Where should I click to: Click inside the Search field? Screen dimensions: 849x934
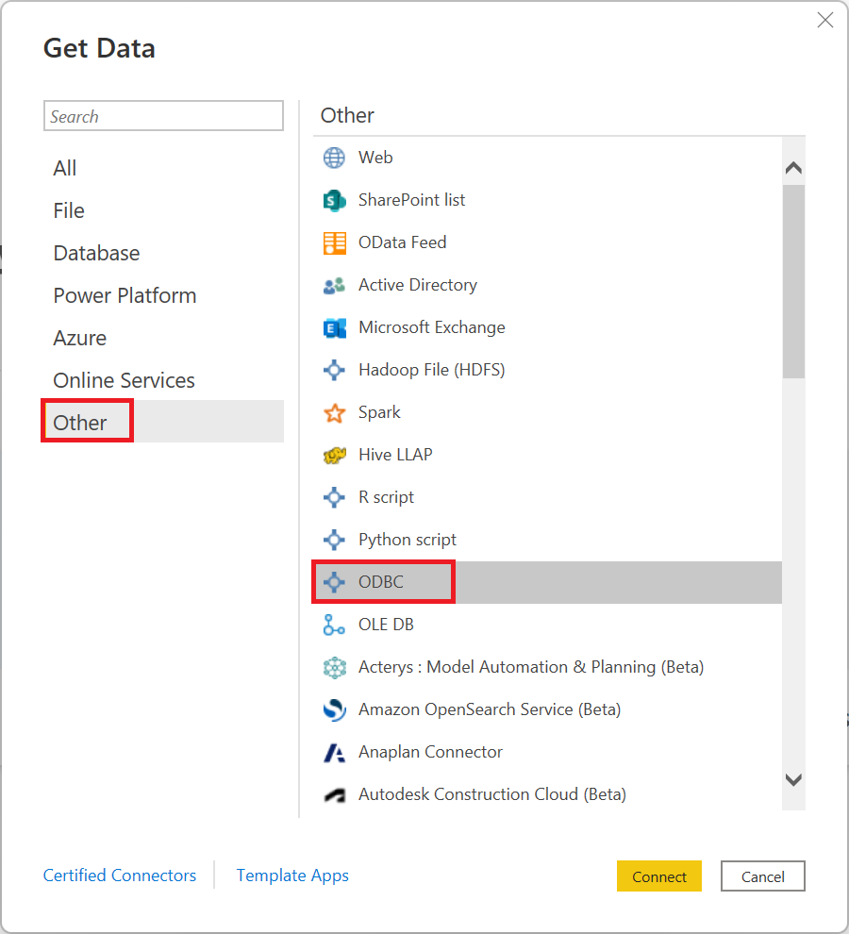coord(162,115)
